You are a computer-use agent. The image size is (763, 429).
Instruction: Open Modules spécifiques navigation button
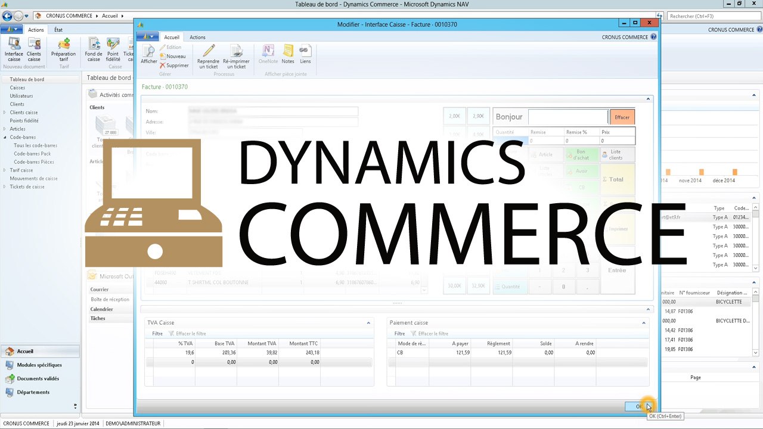(x=40, y=365)
